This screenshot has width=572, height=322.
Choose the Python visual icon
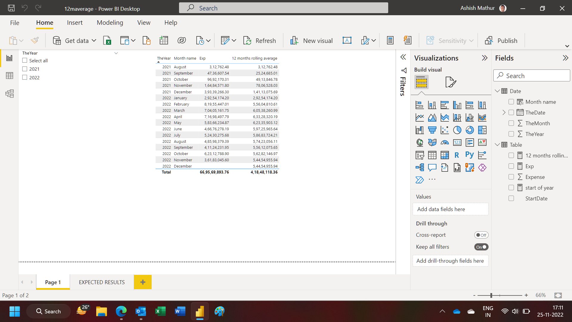click(470, 155)
